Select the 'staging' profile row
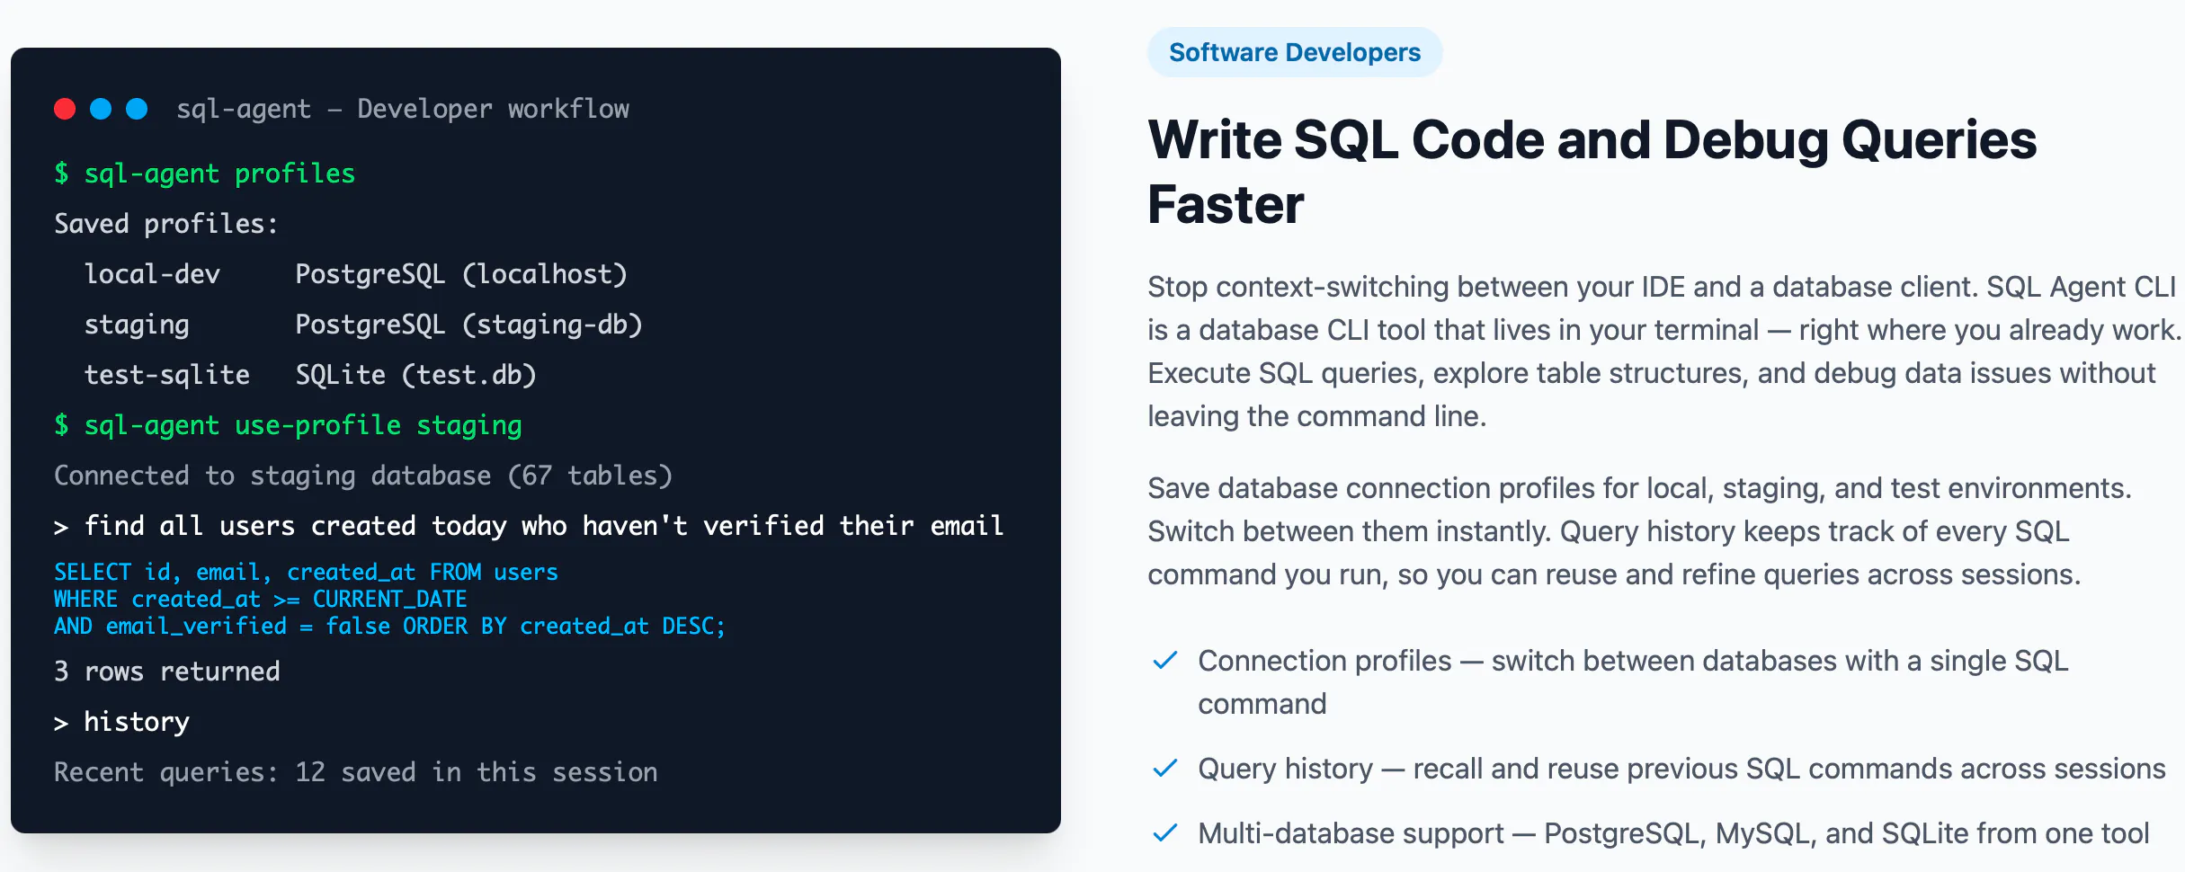2185x872 pixels. [x=363, y=325]
